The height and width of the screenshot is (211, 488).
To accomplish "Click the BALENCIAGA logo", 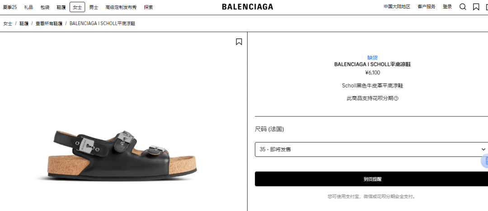I will (x=248, y=7).
